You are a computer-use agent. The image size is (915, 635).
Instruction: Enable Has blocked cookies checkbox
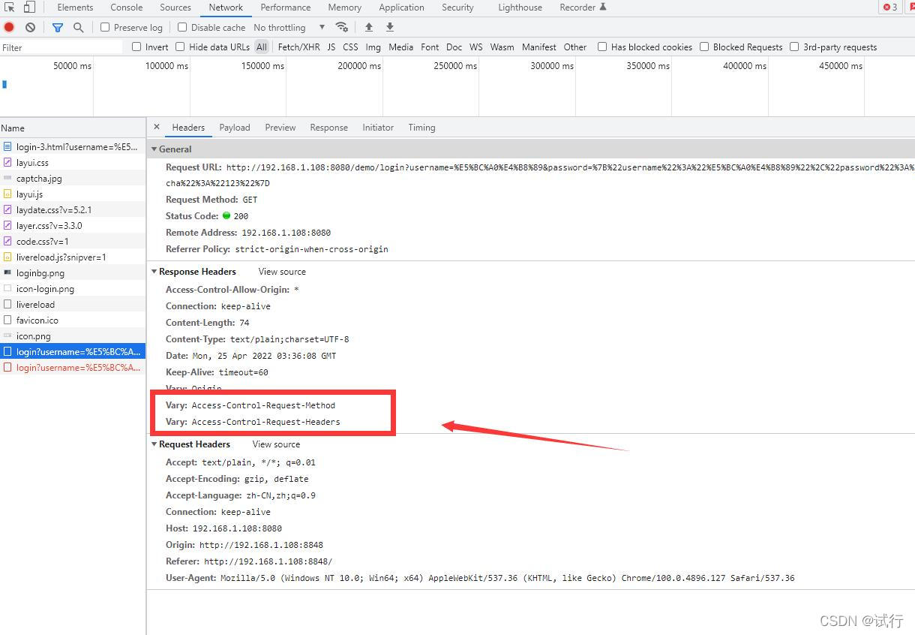point(602,47)
